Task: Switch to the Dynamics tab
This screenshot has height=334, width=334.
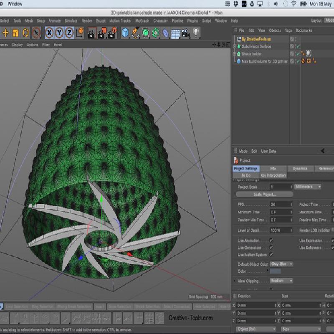Action: click(x=300, y=169)
